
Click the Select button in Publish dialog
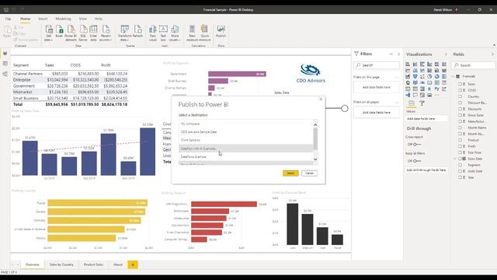pyautogui.click(x=290, y=173)
